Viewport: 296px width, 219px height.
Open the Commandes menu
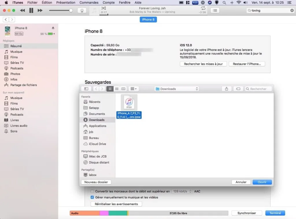(89, 2)
